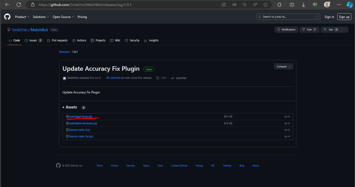Open the apps/QR icon in the address bar

[x=224, y=5]
